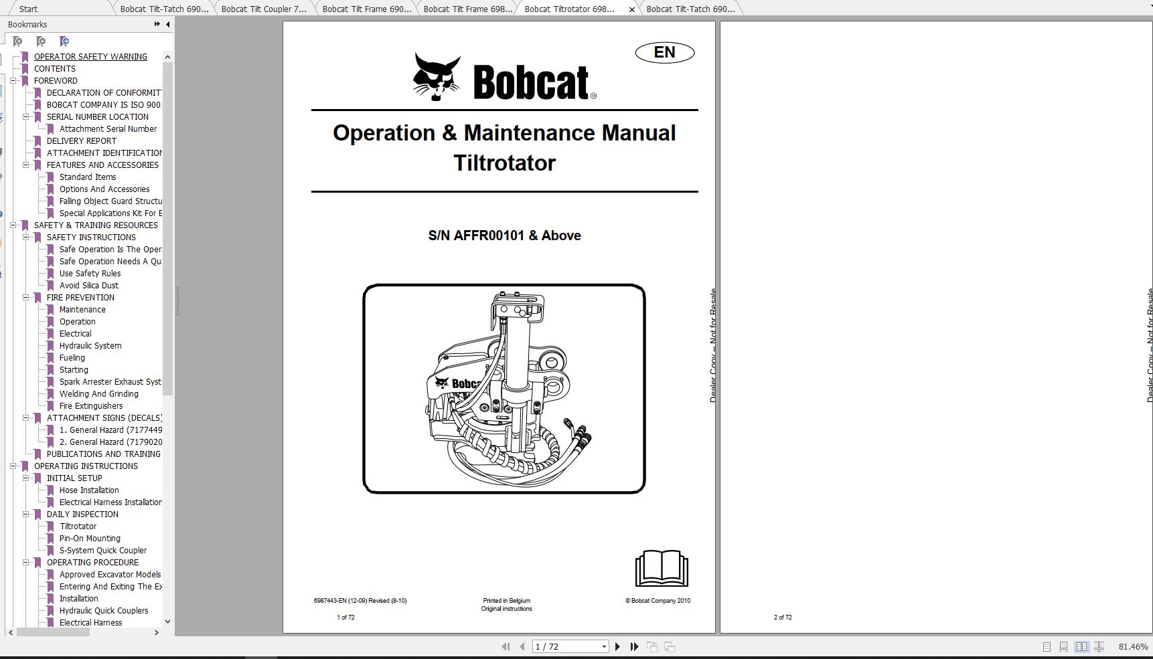The width and height of the screenshot is (1153, 659).
Task: Click the next page arrow
Action: pos(617,646)
